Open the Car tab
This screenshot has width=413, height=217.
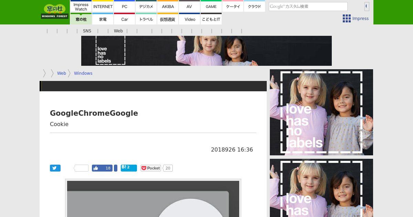coord(125,19)
